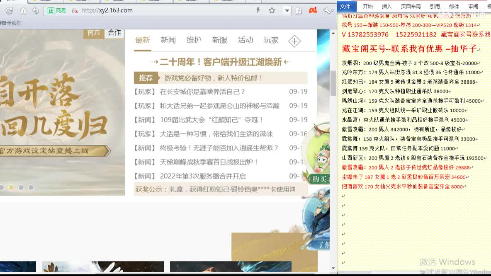Go to browser home page icon
The width and height of the screenshot is (491, 276).
point(23,11)
